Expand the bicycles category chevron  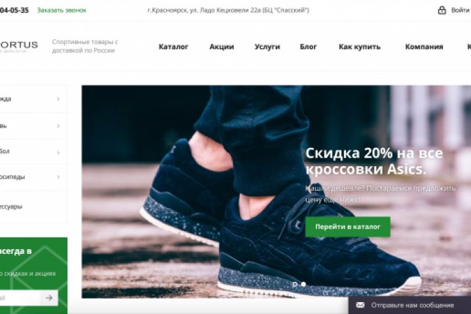[58, 177]
